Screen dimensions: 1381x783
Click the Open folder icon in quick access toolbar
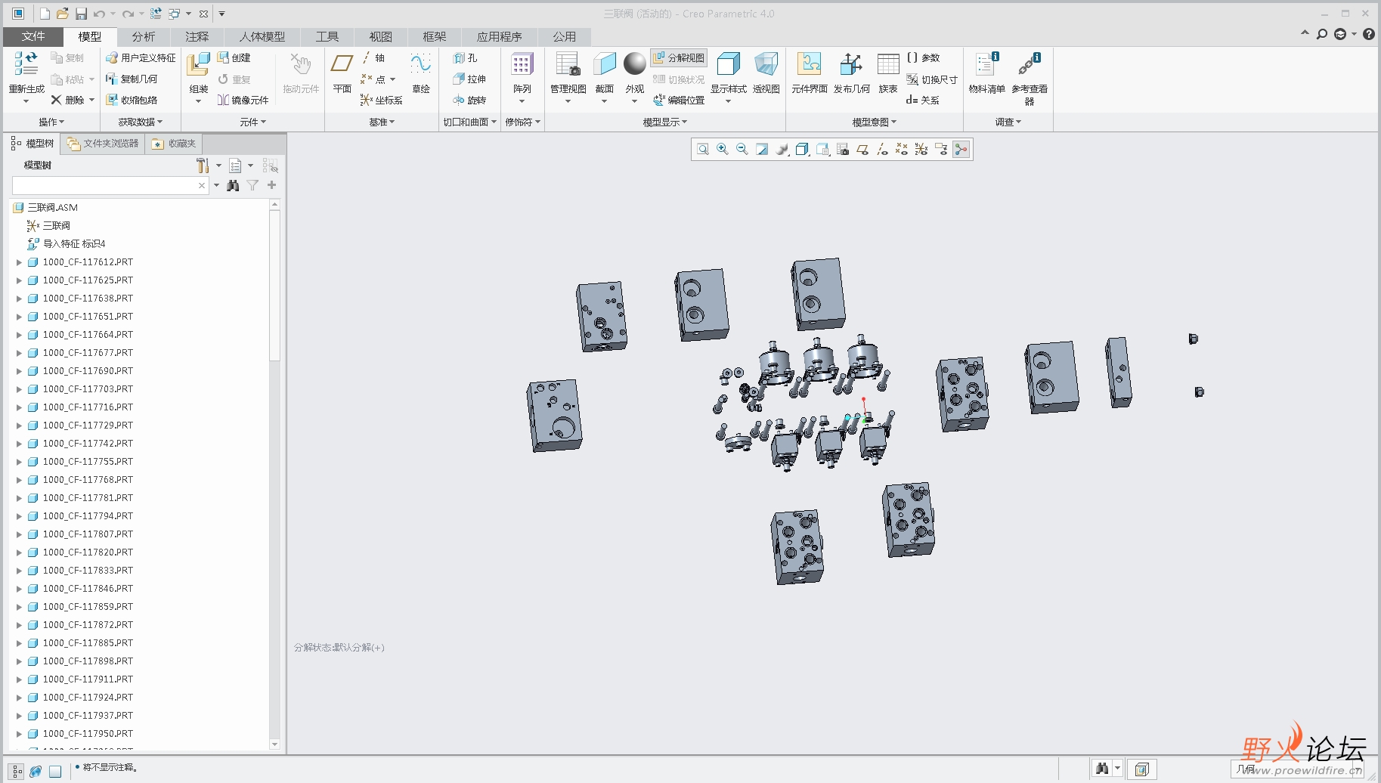point(62,14)
